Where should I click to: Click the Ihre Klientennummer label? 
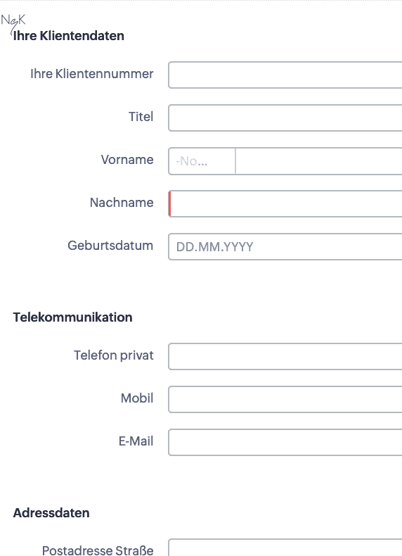(x=92, y=74)
